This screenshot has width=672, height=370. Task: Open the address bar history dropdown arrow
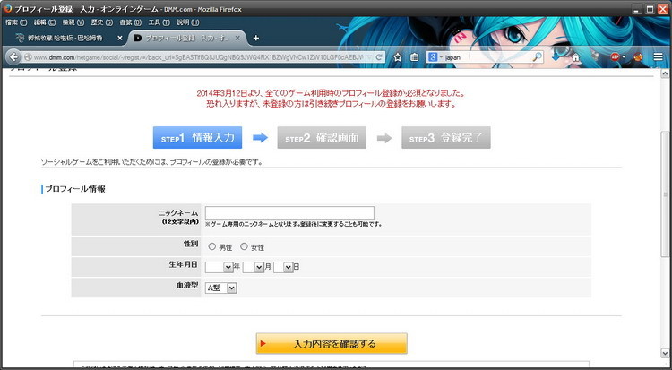pyautogui.click(x=370, y=57)
